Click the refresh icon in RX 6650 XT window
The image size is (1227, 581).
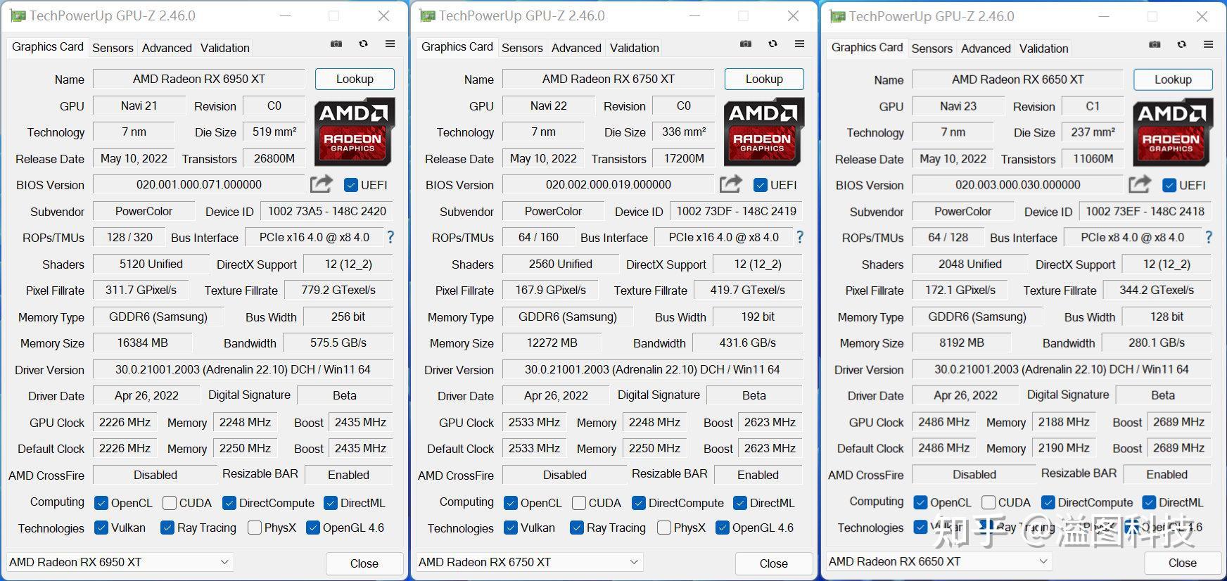click(1181, 44)
